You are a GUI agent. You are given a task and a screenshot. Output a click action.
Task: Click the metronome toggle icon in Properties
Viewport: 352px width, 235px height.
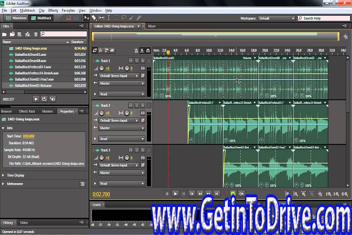click(x=83, y=184)
